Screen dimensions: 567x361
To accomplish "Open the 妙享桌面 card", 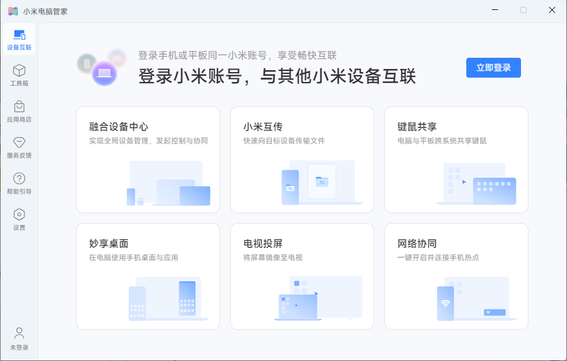I will coord(148,276).
